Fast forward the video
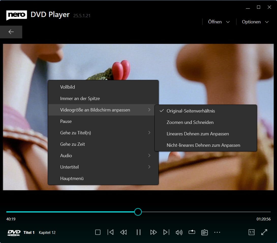Viewport: 277px width, 243px height. tap(153, 232)
